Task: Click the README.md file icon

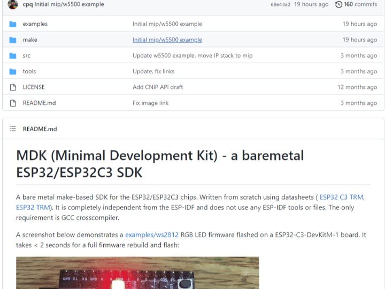Action: point(13,103)
